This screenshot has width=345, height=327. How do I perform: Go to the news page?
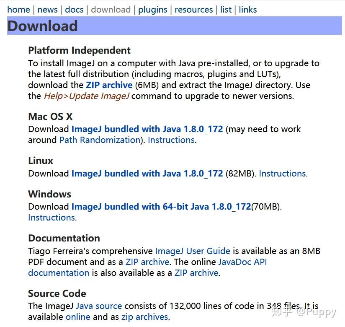pyautogui.click(x=47, y=9)
